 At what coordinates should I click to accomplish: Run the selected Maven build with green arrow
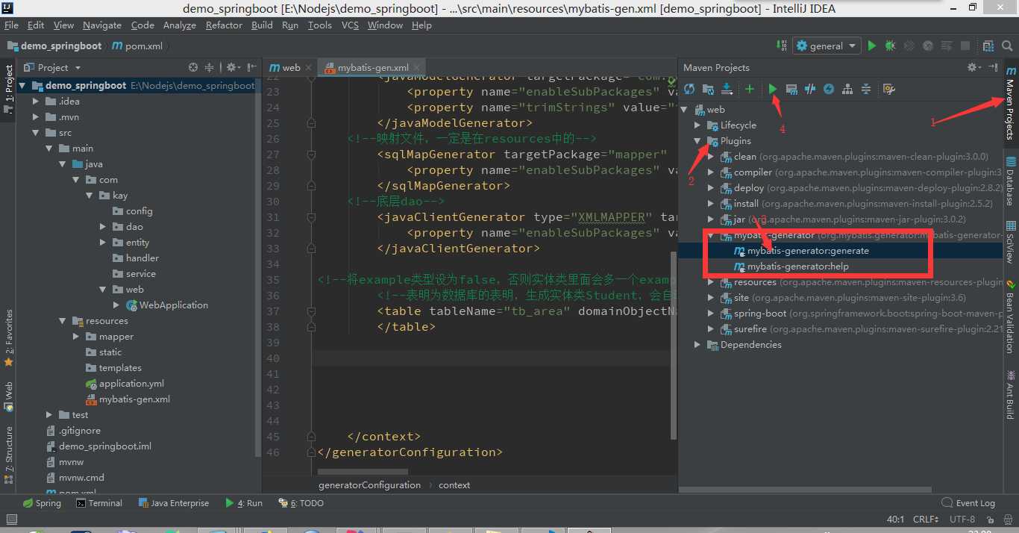tap(773, 89)
